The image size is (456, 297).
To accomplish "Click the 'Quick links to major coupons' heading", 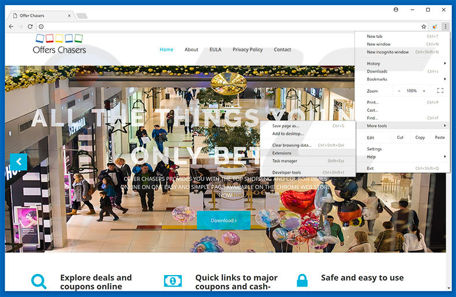I will [237, 282].
